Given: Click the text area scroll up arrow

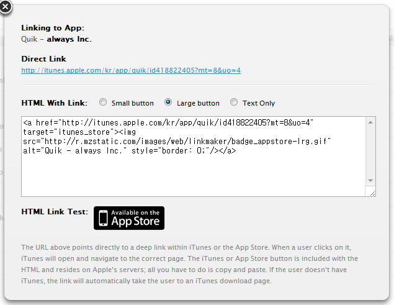Looking at the screenshot, I should (x=370, y=122).
